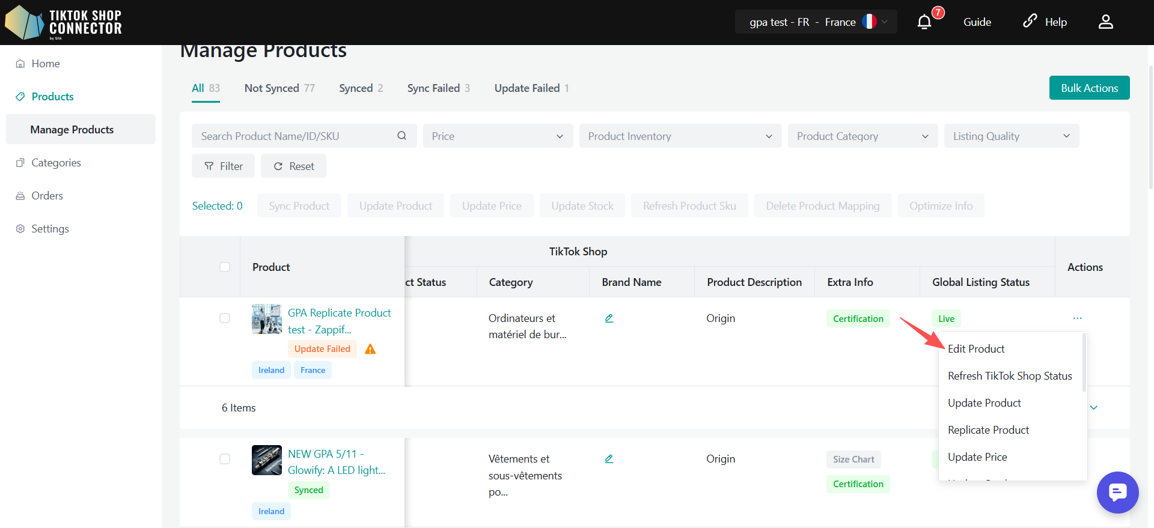Choose Edit Product from the actions menu
1154x528 pixels.
pyautogui.click(x=976, y=349)
